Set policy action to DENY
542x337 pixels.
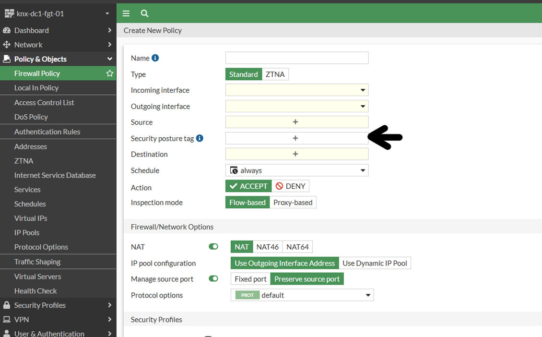291,186
